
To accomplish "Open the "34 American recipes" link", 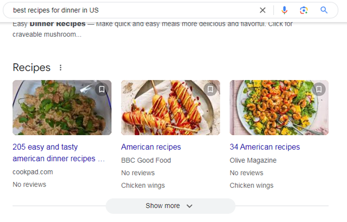I will [x=265, y=147].
